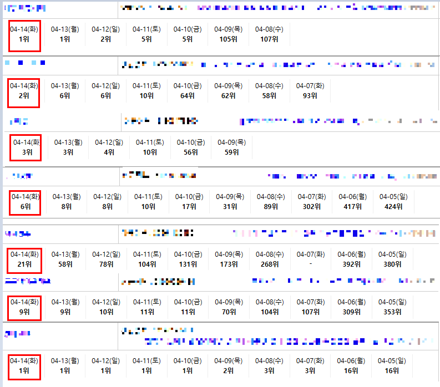
Task: Select the 04-10(금) 1위 cell
Action: 188,366
